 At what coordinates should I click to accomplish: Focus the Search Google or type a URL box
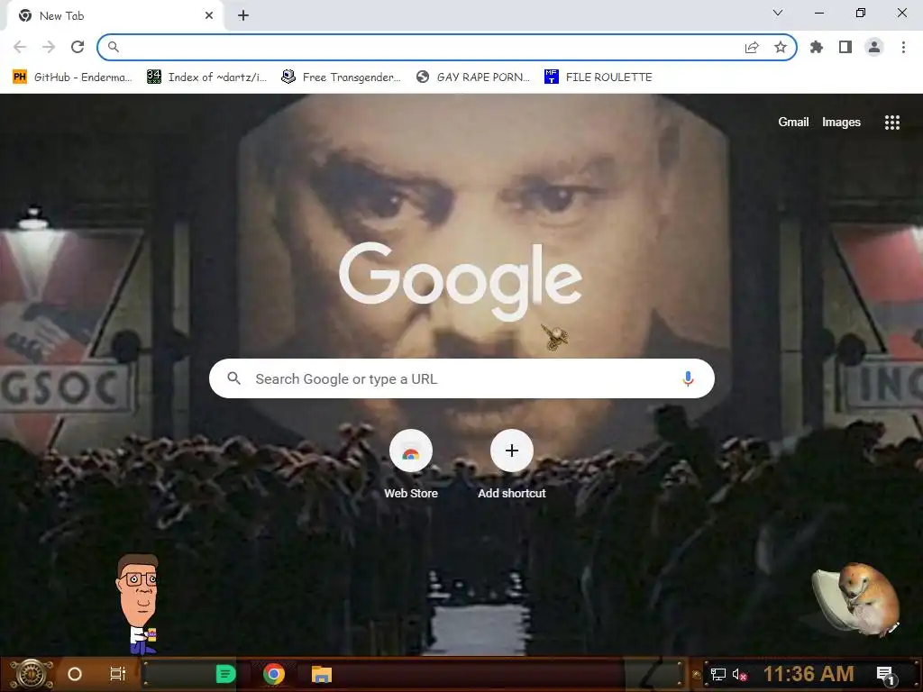(x=461, y=378)
